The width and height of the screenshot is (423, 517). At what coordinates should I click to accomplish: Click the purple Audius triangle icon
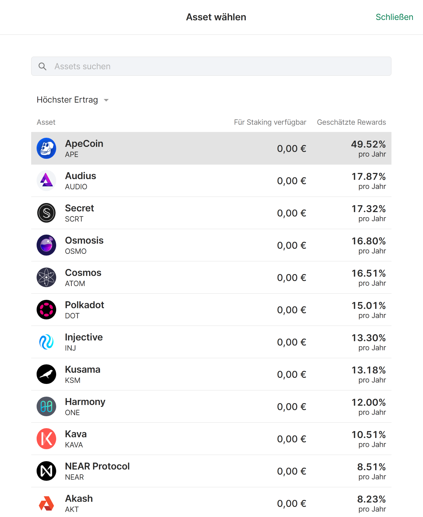click(x=46, y=181)
